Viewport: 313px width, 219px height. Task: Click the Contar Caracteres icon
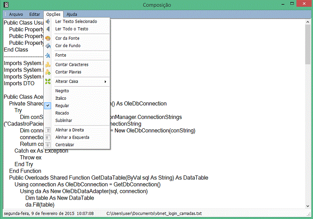[x=48, y=65]
